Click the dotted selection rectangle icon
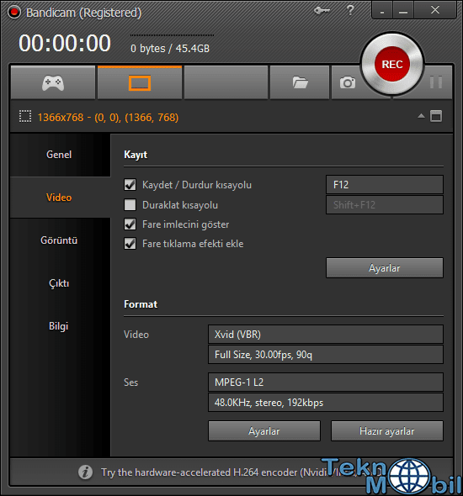The height and width of the screenshot is (496, 463). coord(25,116)
